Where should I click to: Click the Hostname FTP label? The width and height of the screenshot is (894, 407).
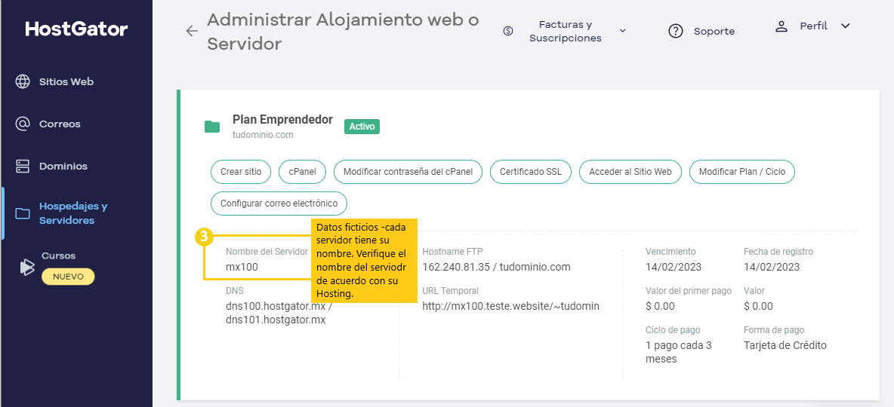453,251
